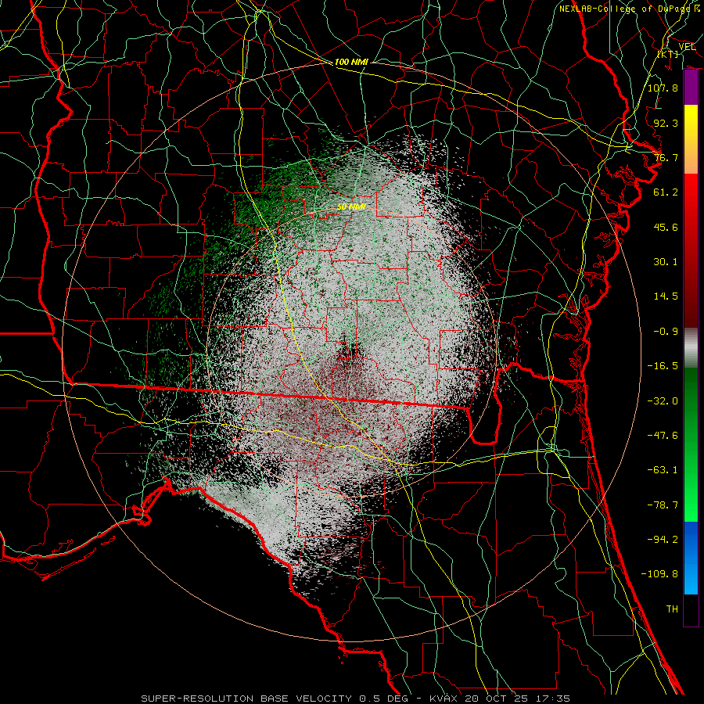The image size is (704, 704).
Task: Click the VEL legend title
Action: [x=687, y=46]
